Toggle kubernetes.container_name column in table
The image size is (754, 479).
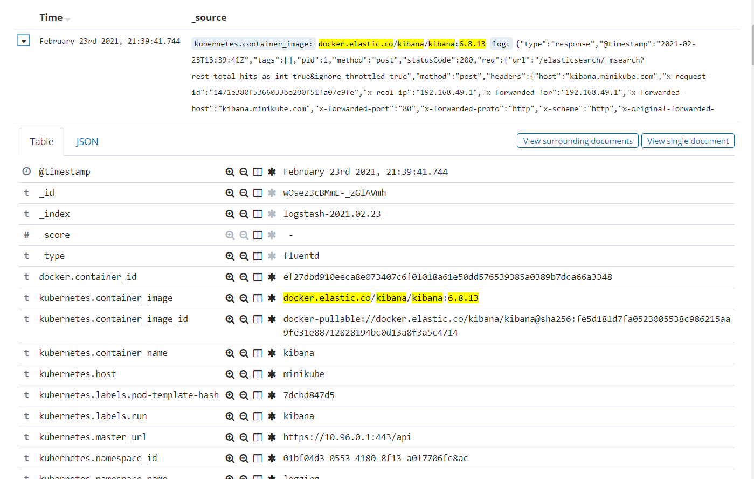(x=258, y=353)
